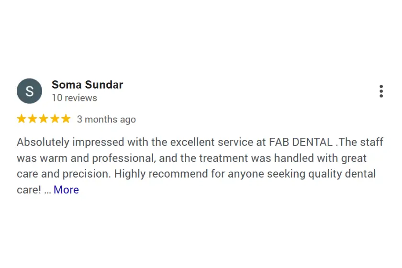Click the third gold rating star
402x268 pixels.
coord(44,119)
